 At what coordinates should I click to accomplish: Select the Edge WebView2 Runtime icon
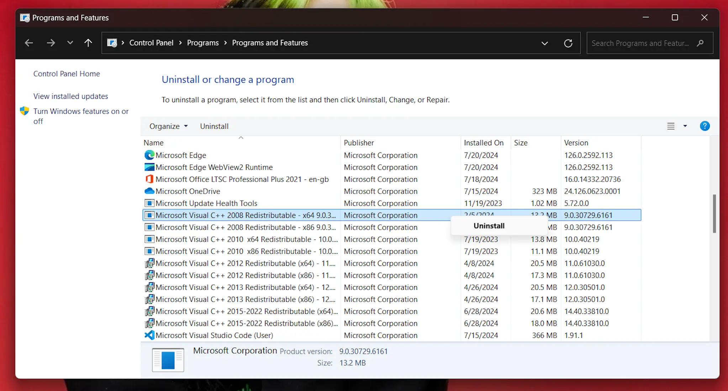(149, 167)
